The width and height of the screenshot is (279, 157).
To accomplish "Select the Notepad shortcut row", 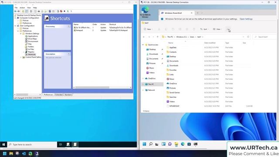I will point(102,31).
